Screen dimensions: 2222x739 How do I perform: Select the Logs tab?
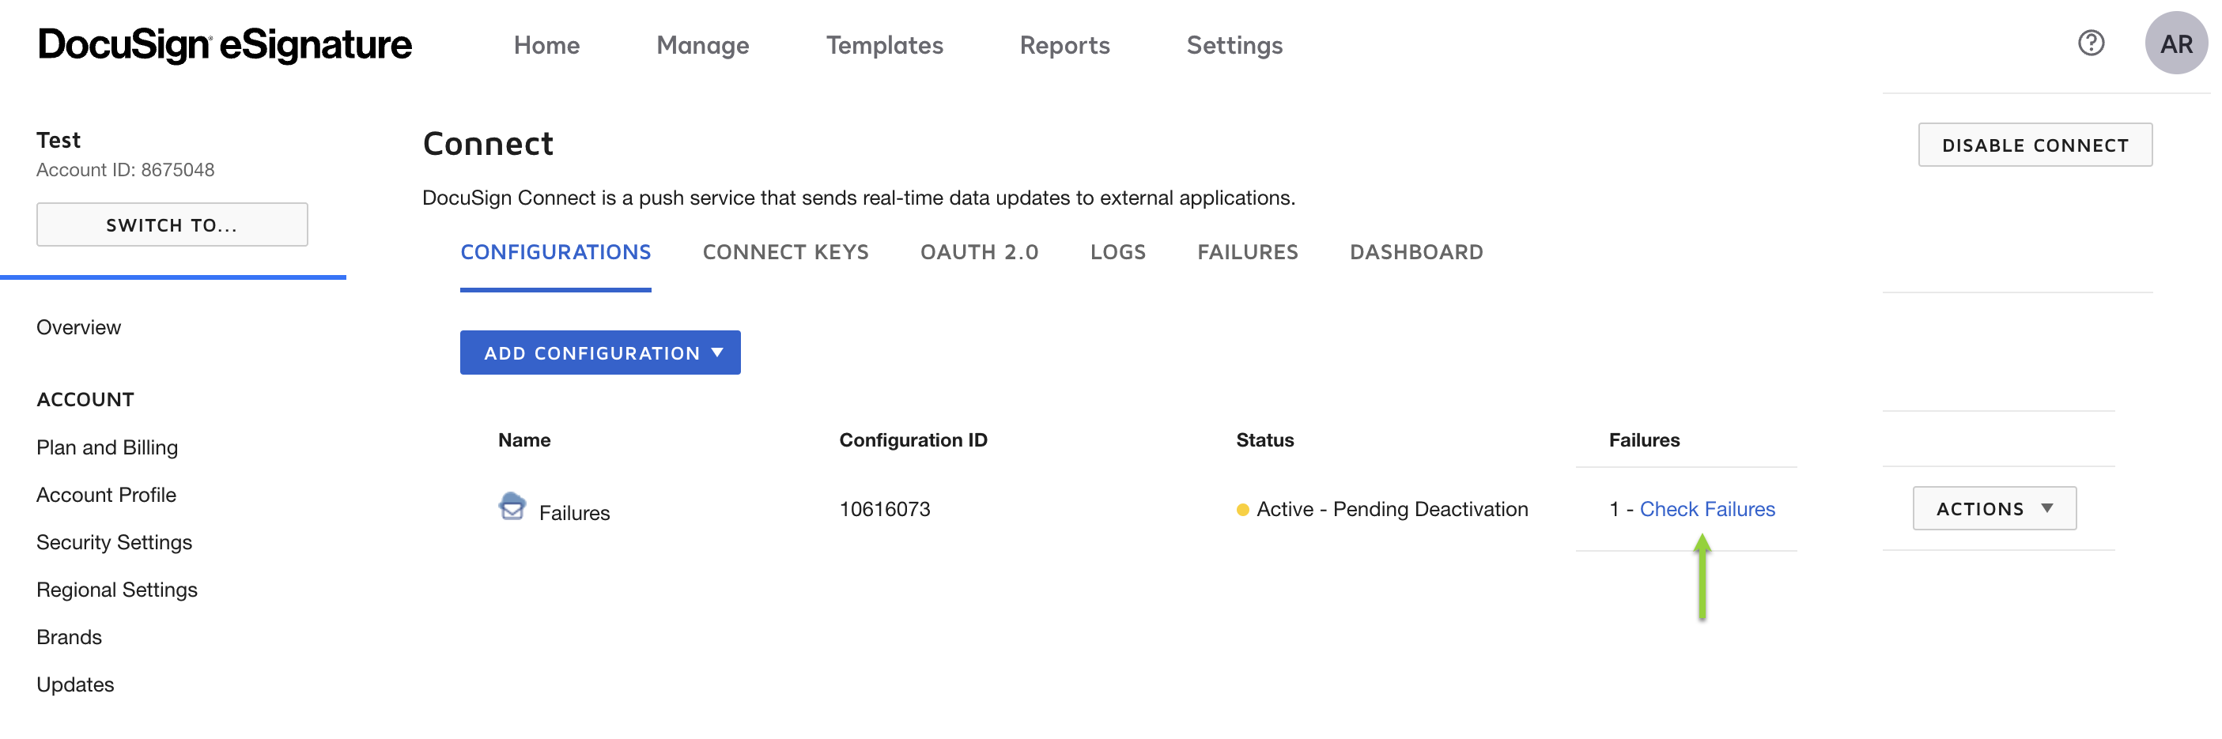click(1117, 253)
